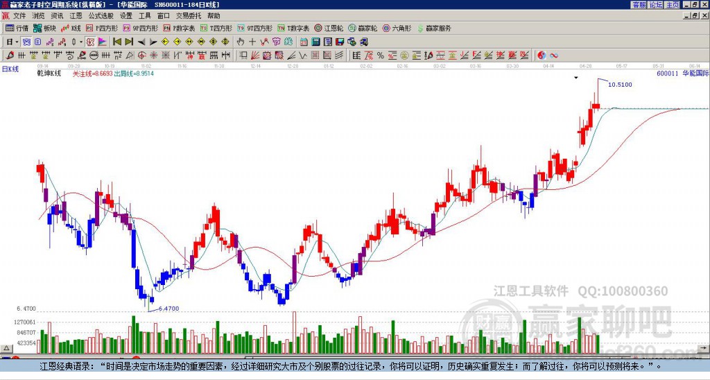Viewport: 710px width, 380px height.
Task: Select the zigzag wave line tool
Action: [x=303, y=55]
